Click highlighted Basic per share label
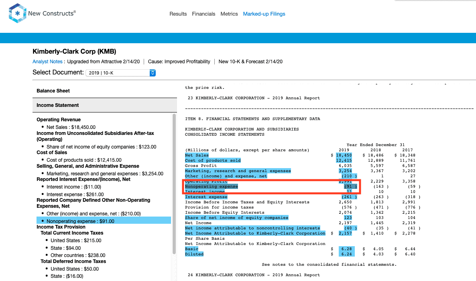Viewport: 476px width, 281px height. [x=191, y=249]
